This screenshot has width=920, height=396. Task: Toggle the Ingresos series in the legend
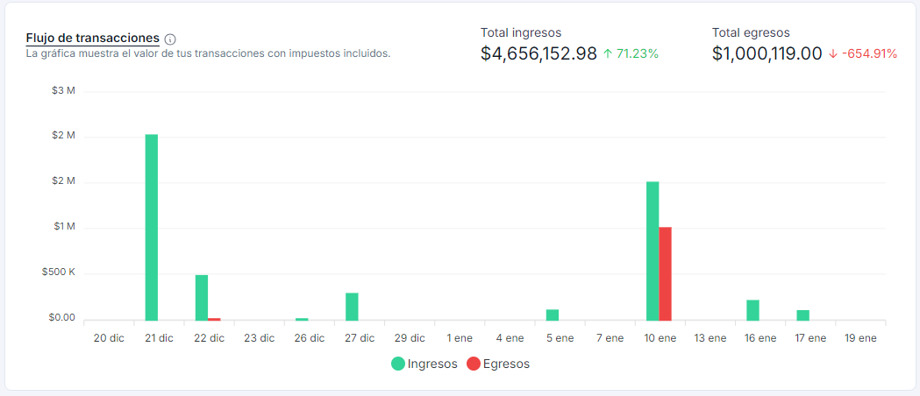[424, 364]
